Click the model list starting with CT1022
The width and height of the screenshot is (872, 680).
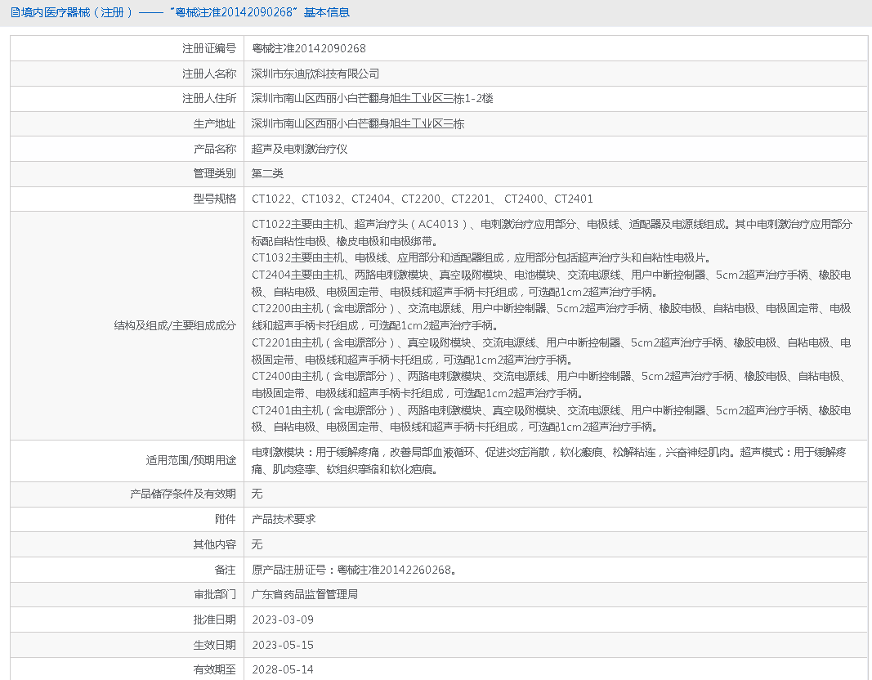point(422,199)
